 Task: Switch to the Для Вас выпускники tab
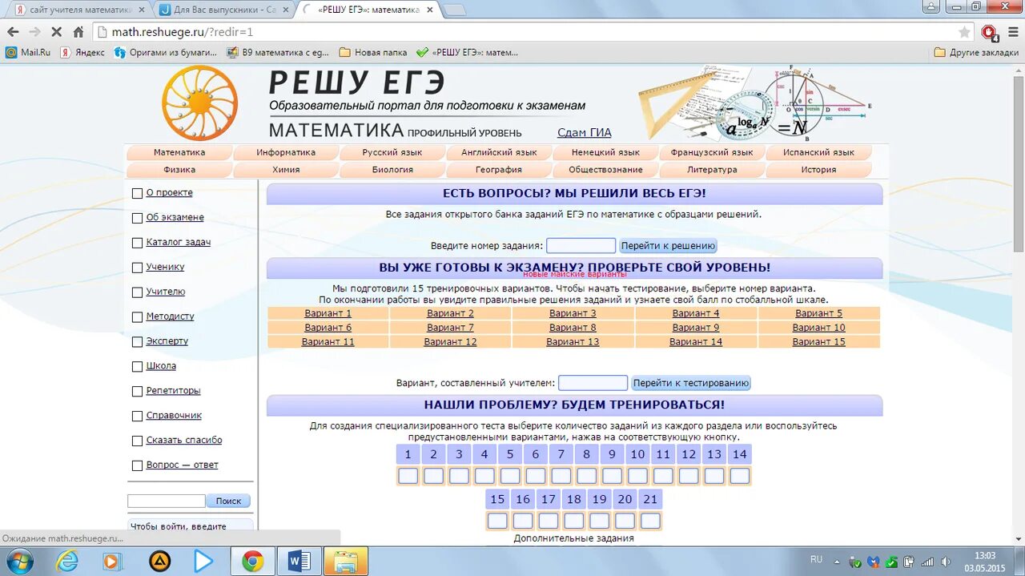(x=225, y=10)
